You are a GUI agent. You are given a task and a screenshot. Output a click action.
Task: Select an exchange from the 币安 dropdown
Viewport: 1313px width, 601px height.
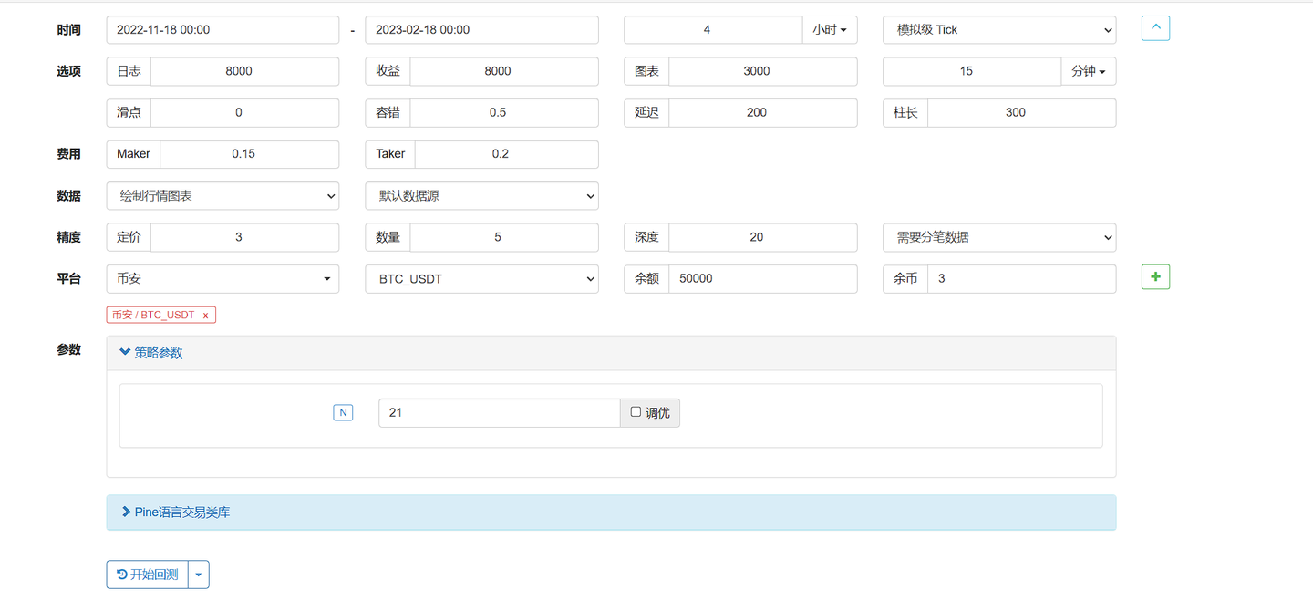(x=222, y=278)
